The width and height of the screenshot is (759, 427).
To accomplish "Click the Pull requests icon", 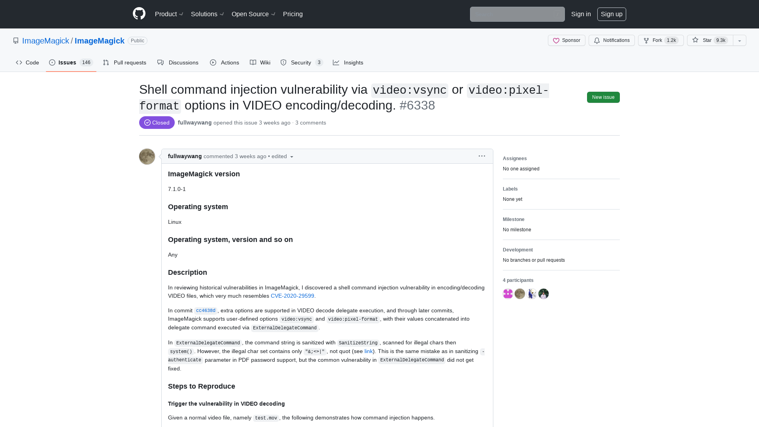I will tap(106, 62).
